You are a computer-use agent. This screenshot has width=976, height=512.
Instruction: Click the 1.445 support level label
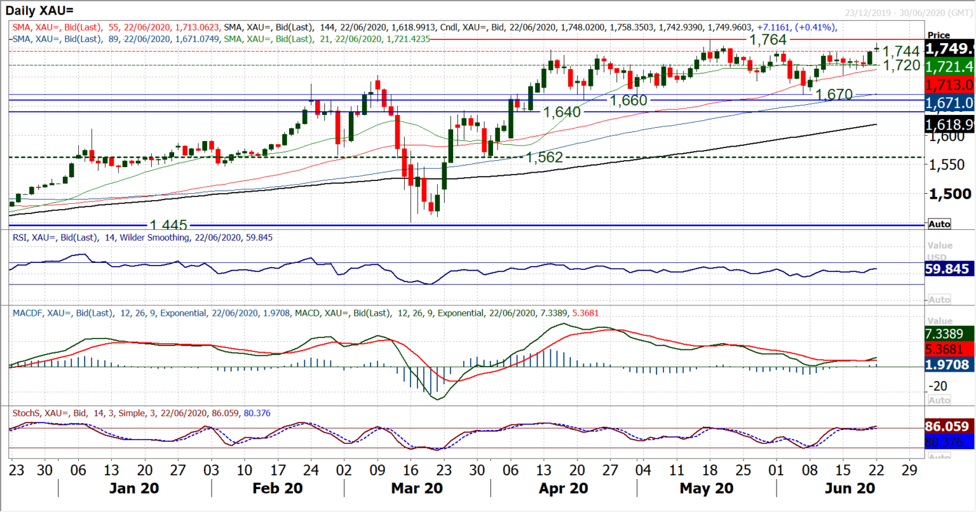[168, 225]
